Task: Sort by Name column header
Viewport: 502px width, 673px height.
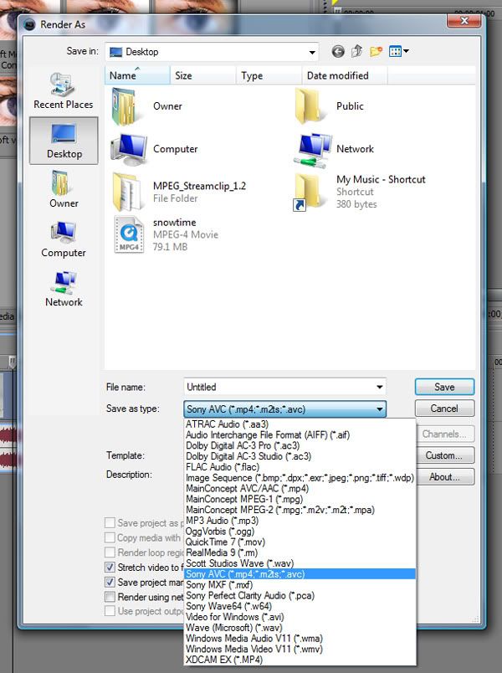Action: pyautogui.click(x=137, y=75)
